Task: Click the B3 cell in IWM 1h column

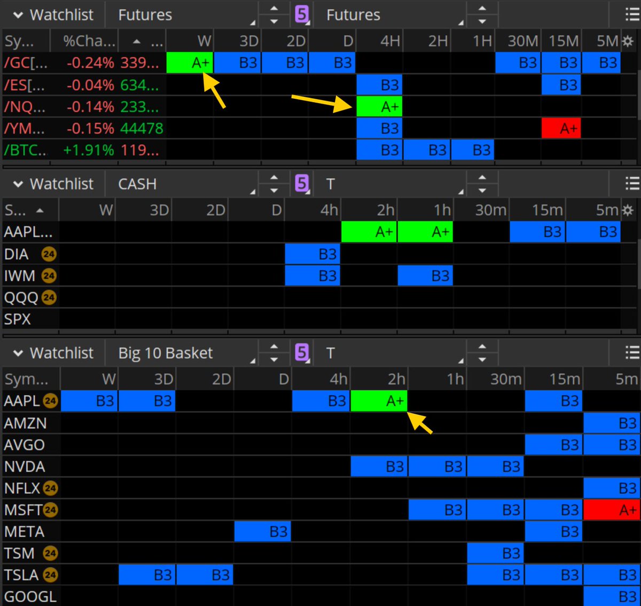Action: [x=425, y=276]
